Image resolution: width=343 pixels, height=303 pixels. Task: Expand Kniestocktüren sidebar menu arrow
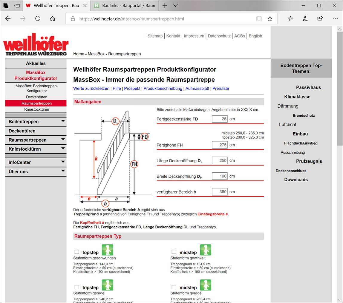click(63, 149)
